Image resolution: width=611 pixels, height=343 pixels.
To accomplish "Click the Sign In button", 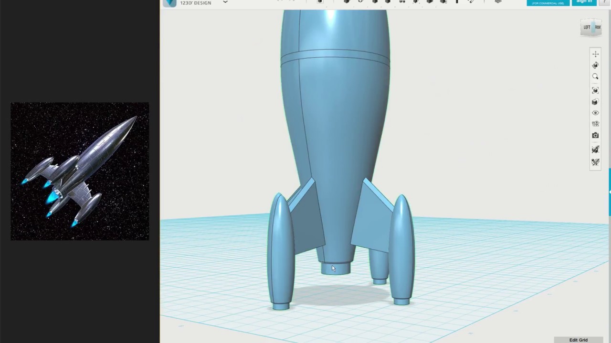I will 584,2.
